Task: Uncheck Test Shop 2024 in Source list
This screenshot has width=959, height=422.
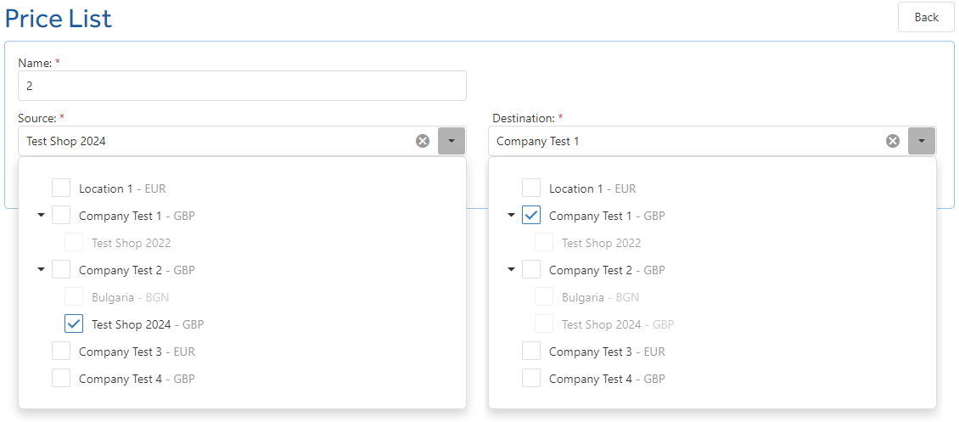Action: click(74, 324)
